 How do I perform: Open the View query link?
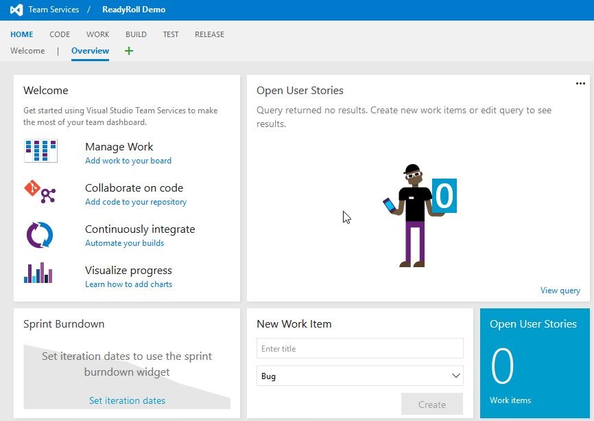[x=560, y=291]
